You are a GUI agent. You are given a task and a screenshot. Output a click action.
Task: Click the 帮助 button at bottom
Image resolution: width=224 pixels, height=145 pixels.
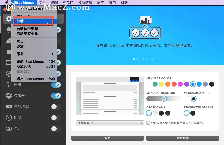click(107, 138)
